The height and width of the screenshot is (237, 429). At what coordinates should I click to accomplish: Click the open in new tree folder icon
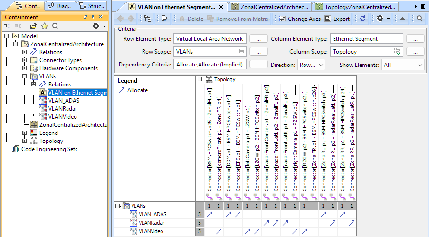33,26
